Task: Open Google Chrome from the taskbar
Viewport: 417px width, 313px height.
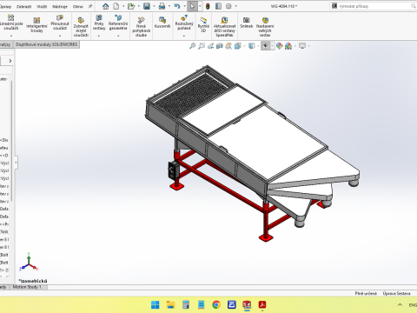Action: coord(216,304)
